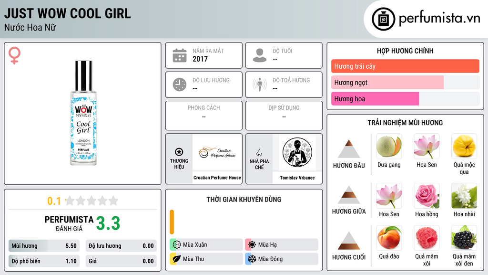Click the perfumista.vn site name
This screenshot has width=488, height=275.
click(439, 19)
